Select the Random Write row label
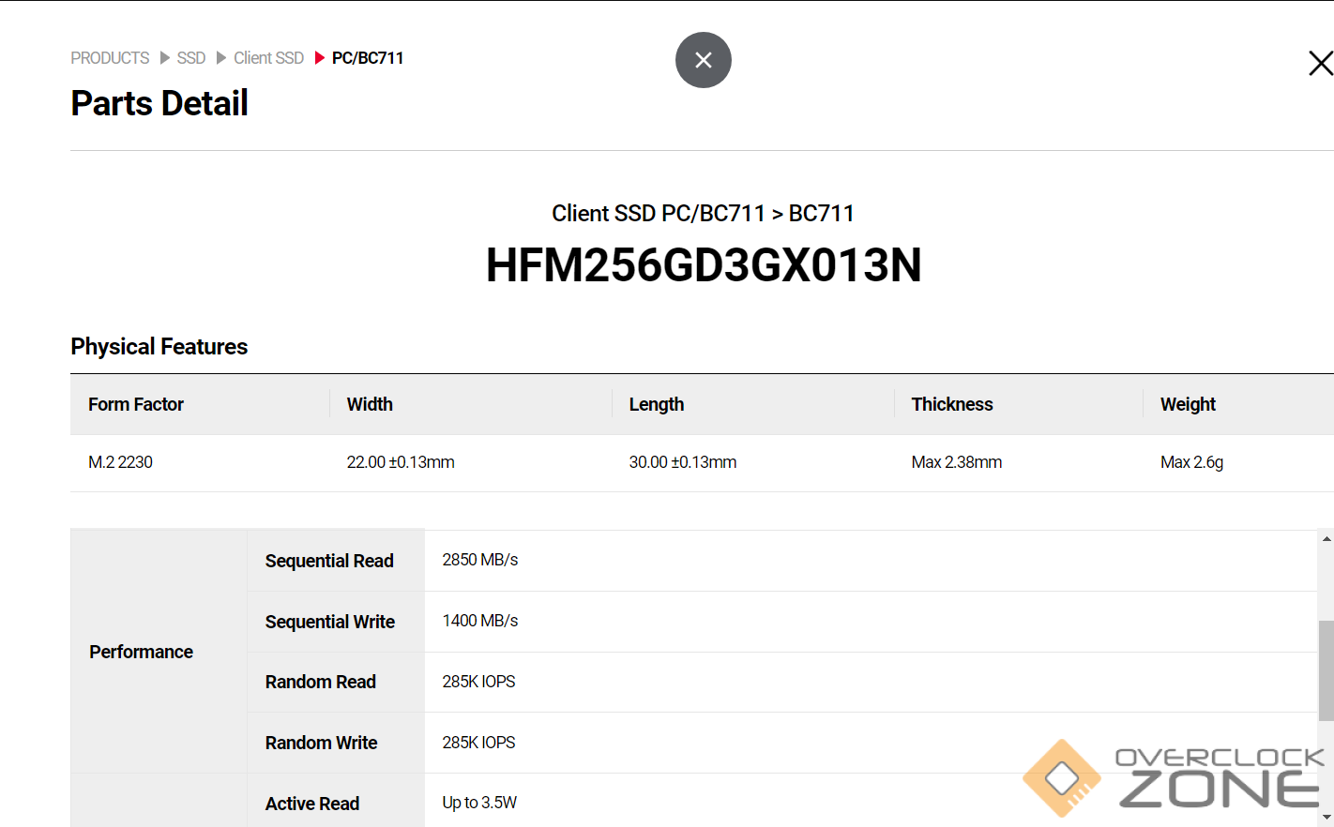1334x827 pixels. pos(321,743)
